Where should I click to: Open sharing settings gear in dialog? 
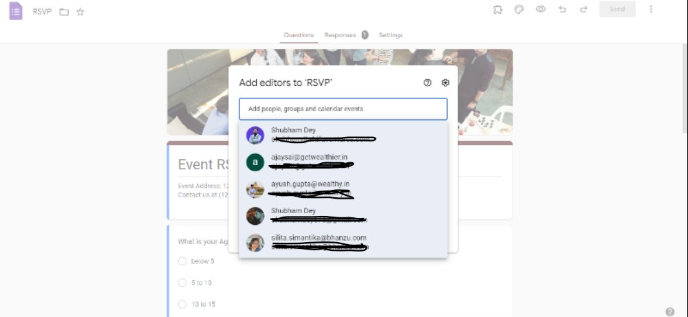coord(445,83)
